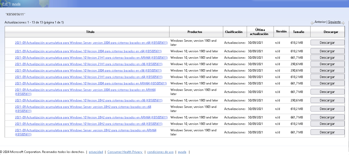Open the Windows 10 Version 20H2 ARM64 update link
Viewport: 349px width, 155px height.
tap(91, 117)
